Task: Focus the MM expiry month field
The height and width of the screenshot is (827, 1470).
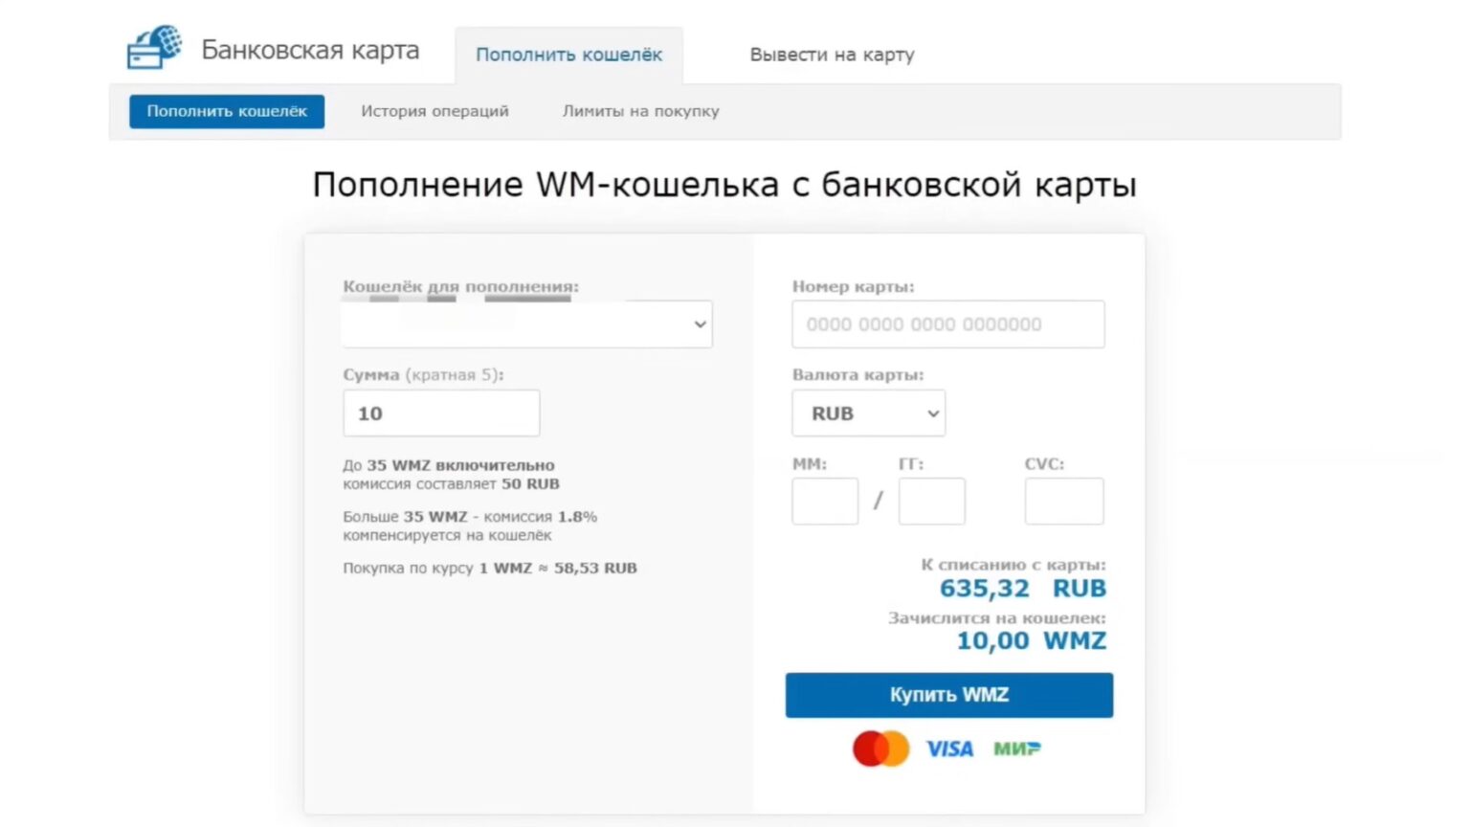Action: click(x=825, y=502)
